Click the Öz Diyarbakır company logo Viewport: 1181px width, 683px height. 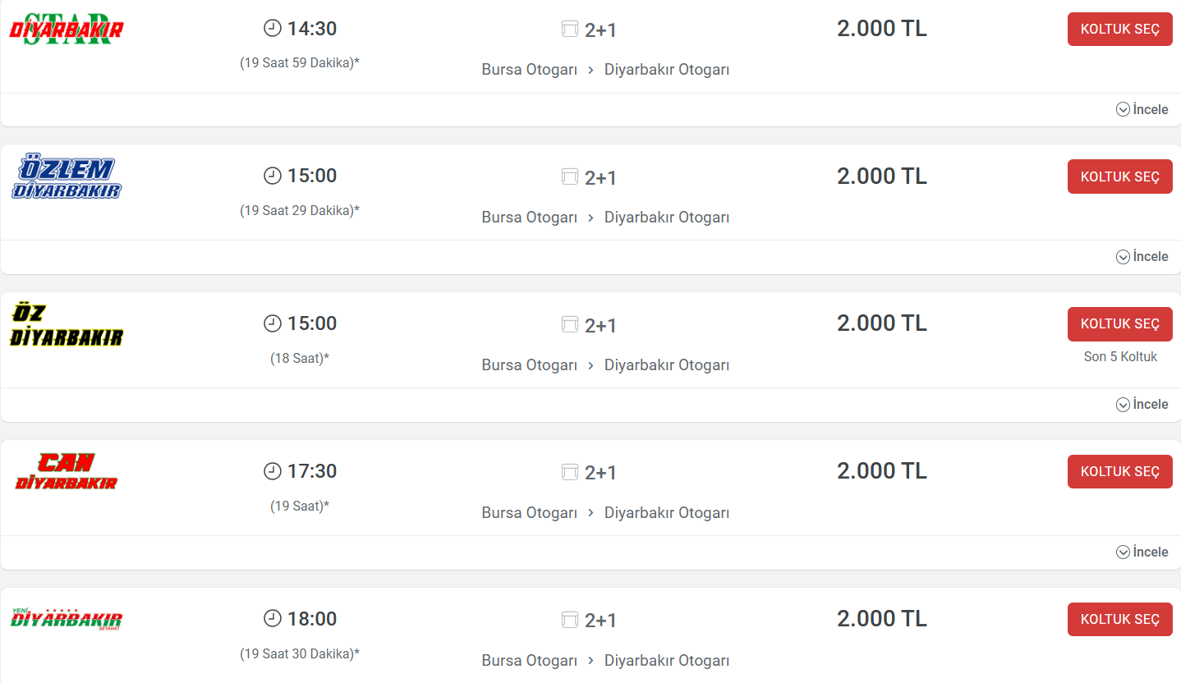[67, 325]
